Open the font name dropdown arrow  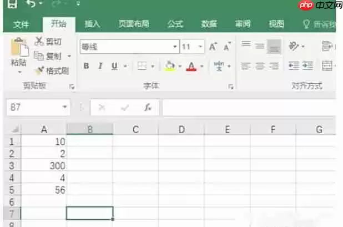(x=175, y=47)
